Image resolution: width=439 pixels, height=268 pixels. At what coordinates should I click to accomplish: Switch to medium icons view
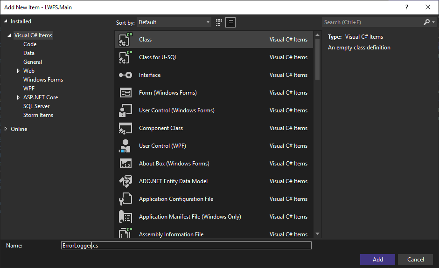coord(219,22)
